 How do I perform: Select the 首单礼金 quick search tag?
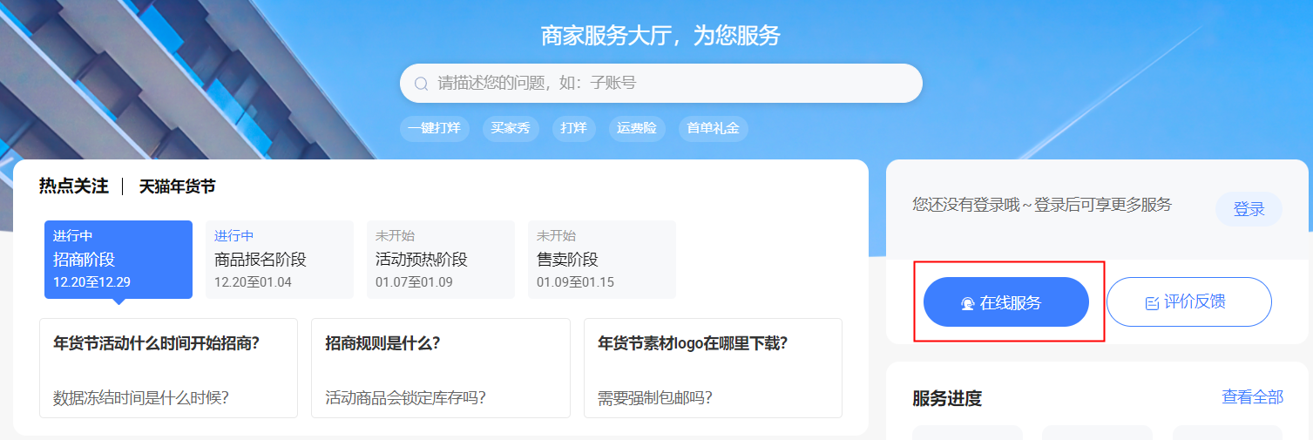pos(713,128)
